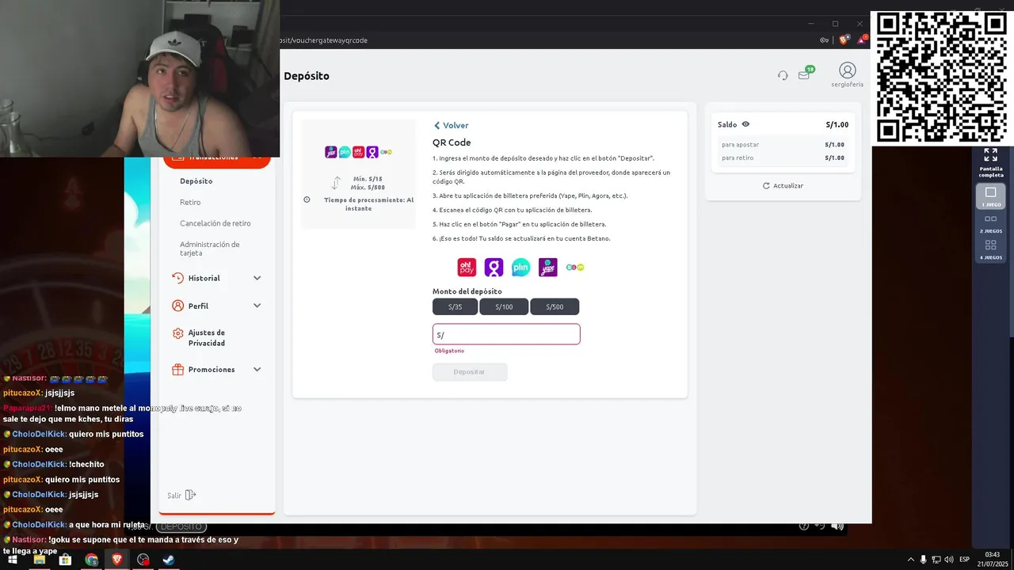The height and width of the screenshot is (570, 1014).
Task: Open Brave Rewards triangle icon
Action: (x=862, y=40)
